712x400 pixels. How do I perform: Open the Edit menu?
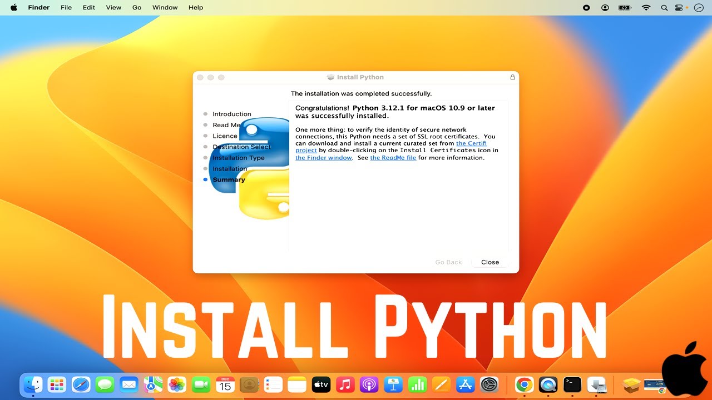(89, 8)
